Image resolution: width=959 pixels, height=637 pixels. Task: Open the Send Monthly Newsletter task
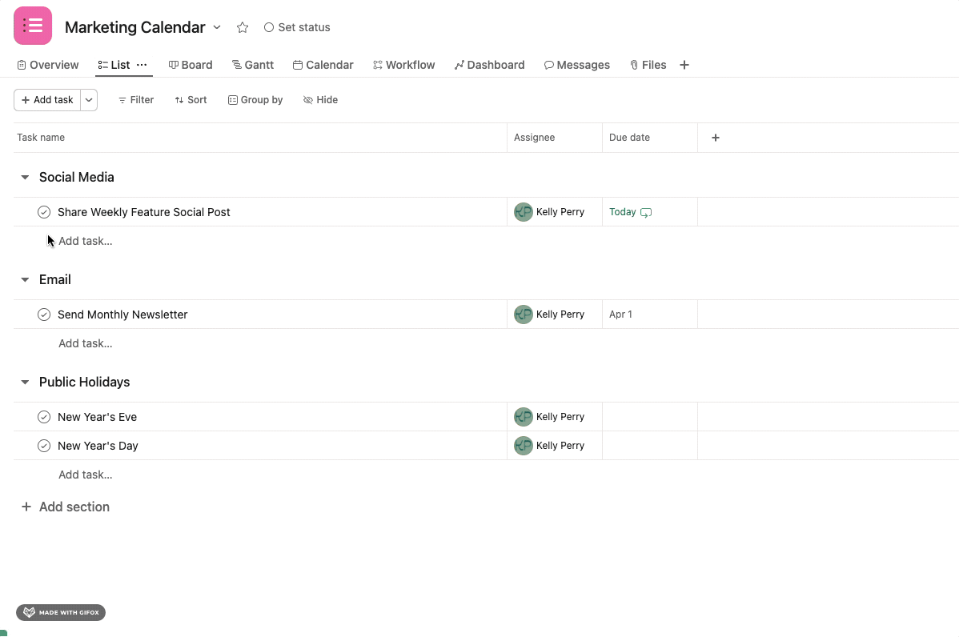tap(122, 314)
